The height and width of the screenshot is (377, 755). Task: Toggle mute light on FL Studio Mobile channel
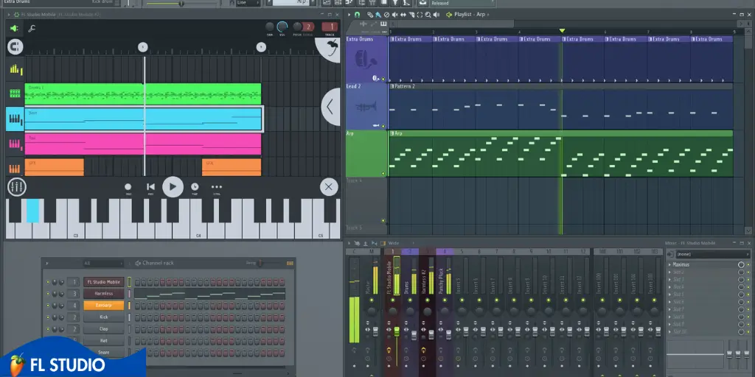click(x=48, y=282)
